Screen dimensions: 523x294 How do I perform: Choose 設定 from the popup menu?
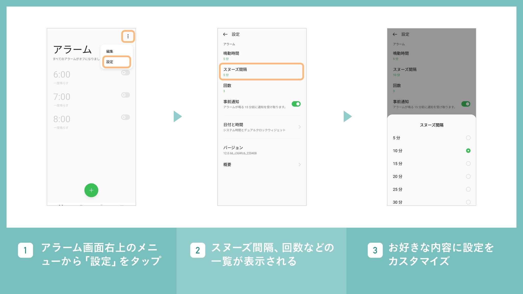click(116, 62)
